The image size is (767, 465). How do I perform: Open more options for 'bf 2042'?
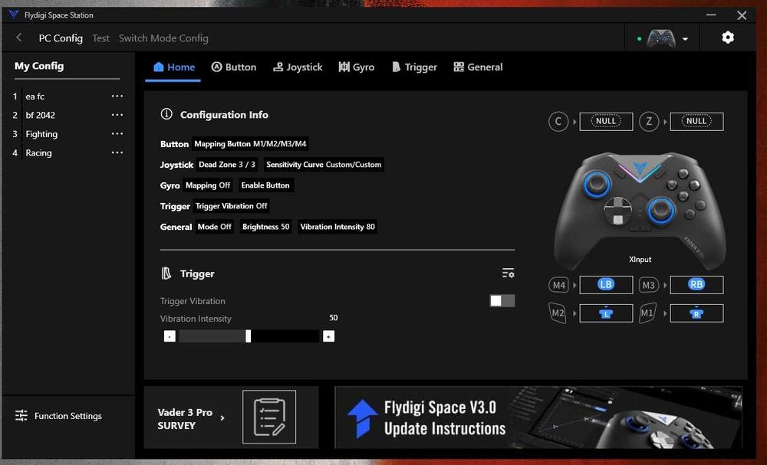click(x=117, y=115)
